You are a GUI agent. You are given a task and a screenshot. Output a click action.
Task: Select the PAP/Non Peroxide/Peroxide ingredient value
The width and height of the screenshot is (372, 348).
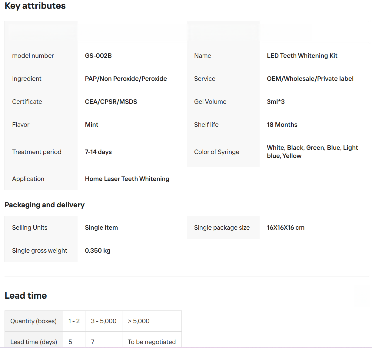click(126, 79)
